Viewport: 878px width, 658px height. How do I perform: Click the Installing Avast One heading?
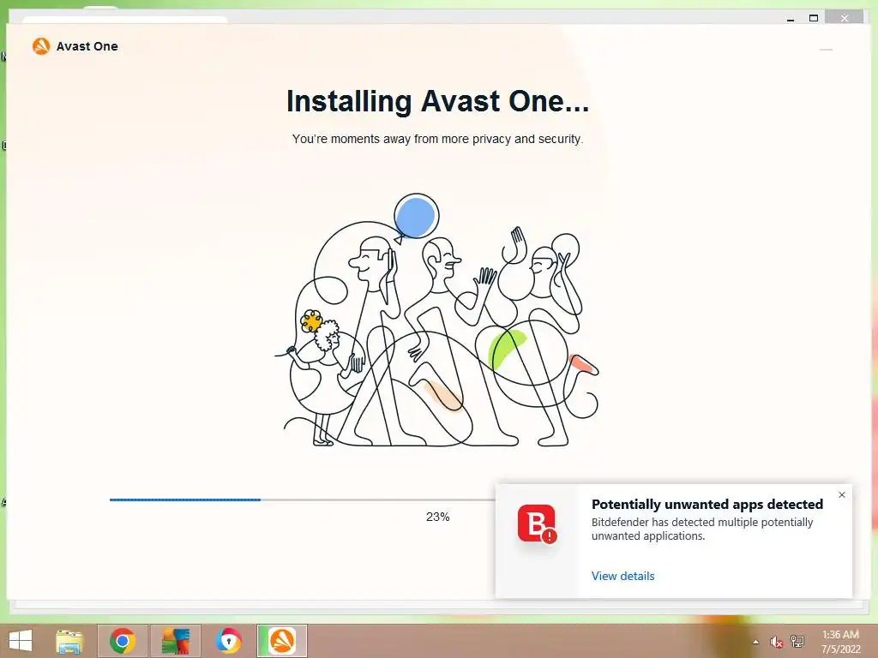click(438, 101)
